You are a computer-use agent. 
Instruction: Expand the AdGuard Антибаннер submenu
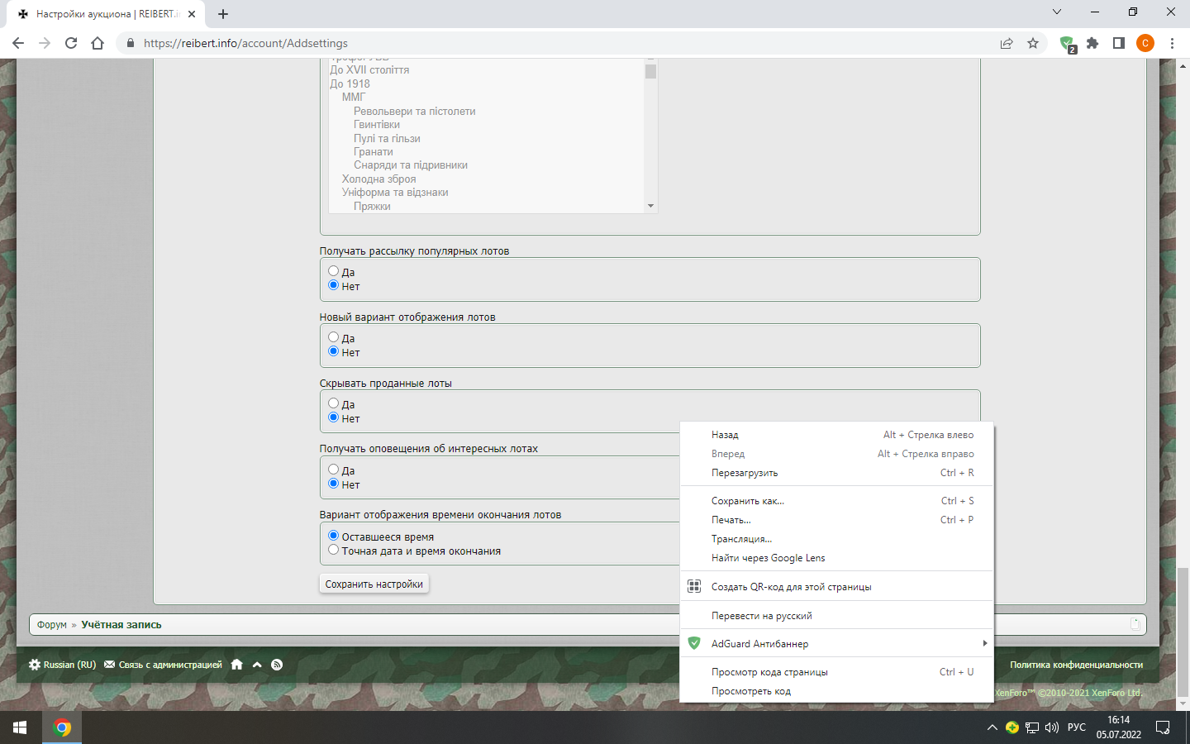coord(835,644)
